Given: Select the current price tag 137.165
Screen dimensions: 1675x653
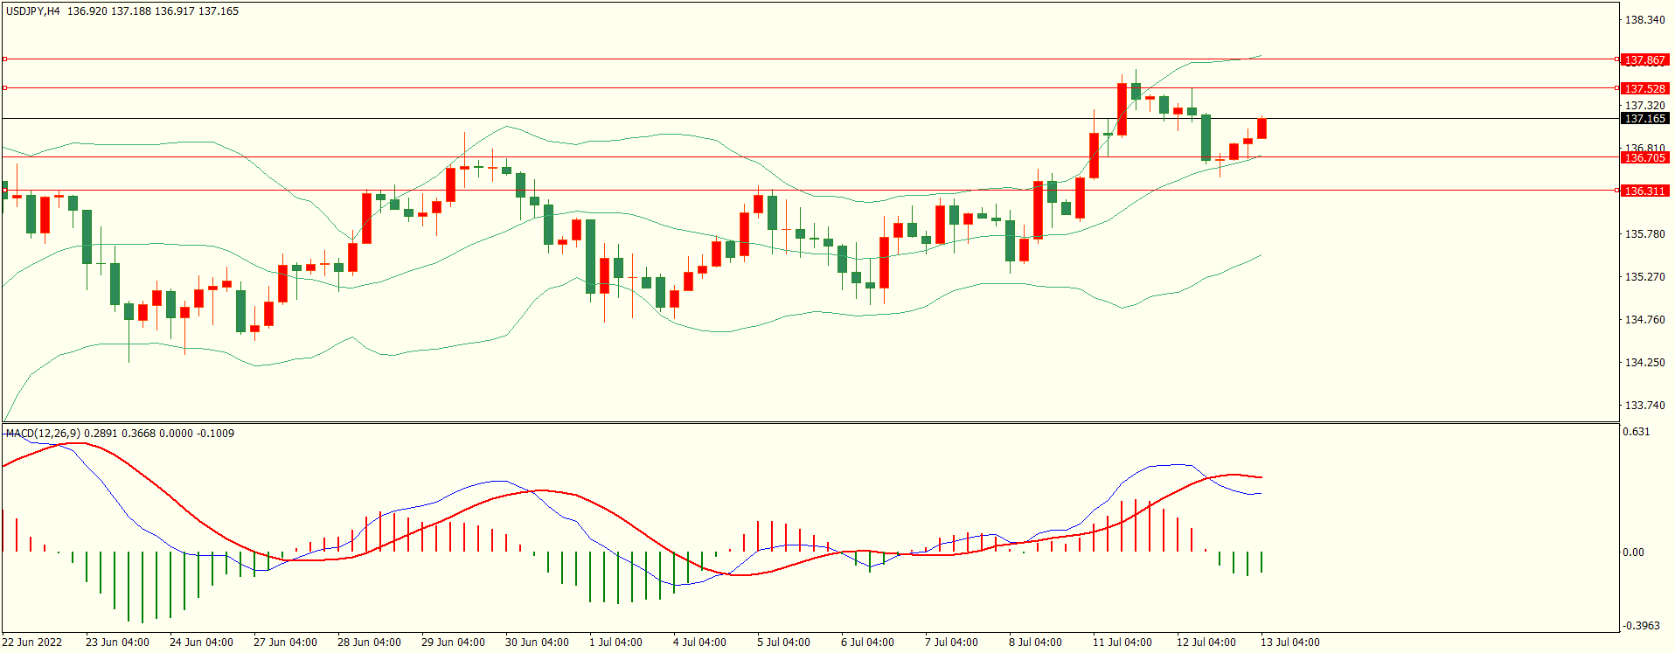Looking at the screenshot, I should pos(1644,118).
